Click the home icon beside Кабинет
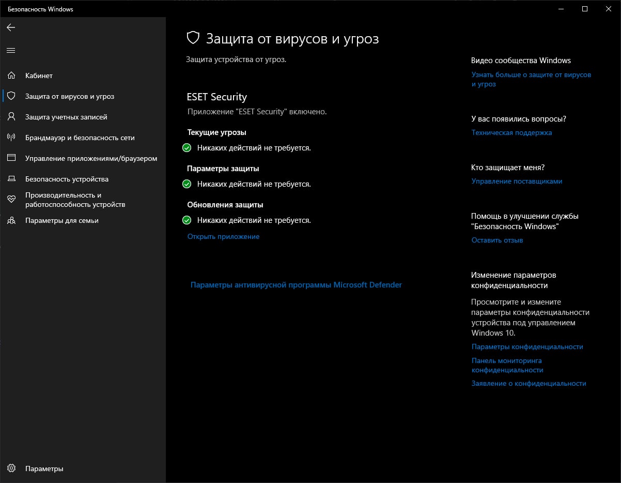 click(x=11, y=76)
